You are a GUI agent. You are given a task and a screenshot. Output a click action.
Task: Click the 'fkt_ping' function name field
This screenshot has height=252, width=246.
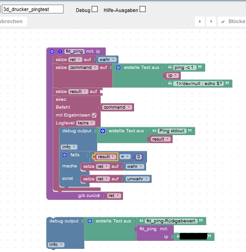tap(75, 51)
